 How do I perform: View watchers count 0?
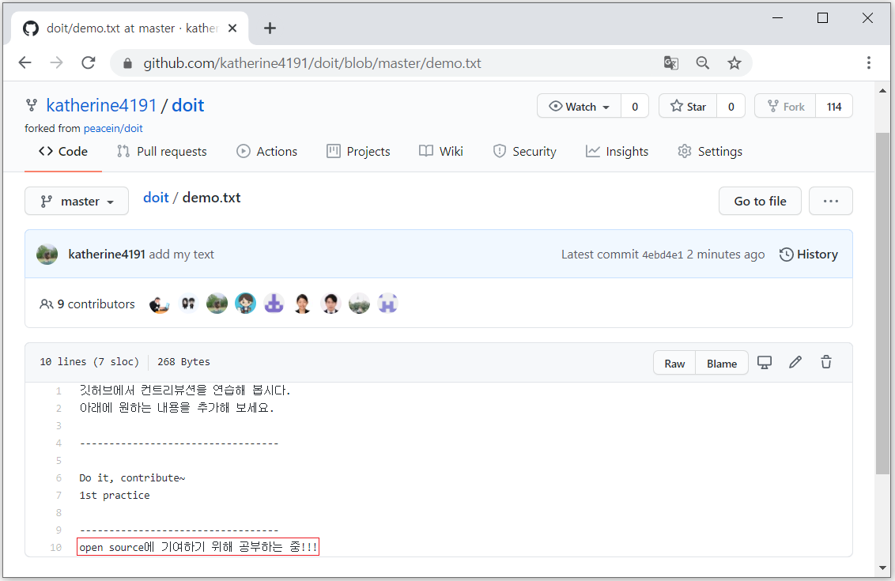pos(635,107)
